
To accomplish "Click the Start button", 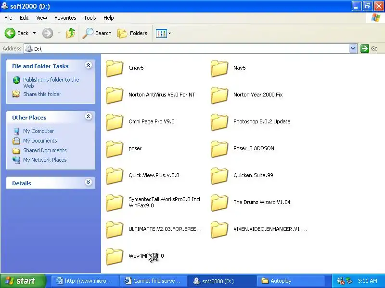I will pos(23,281).
